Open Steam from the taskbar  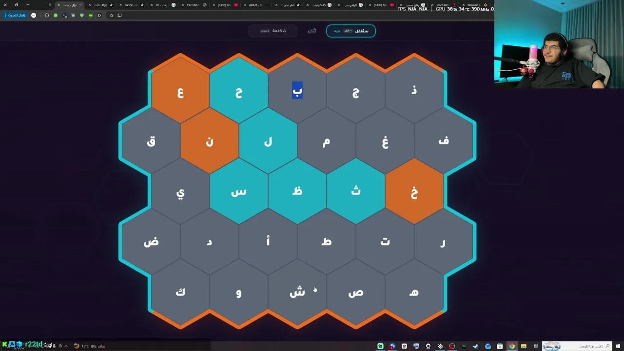coord(476,346)
